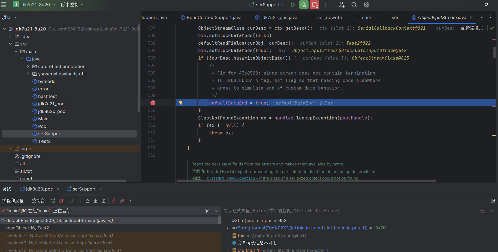The width and height of the screenshot is (498, 252).
Task: Open editor tabs overflow menu
Action: click(x=490, y=17)
